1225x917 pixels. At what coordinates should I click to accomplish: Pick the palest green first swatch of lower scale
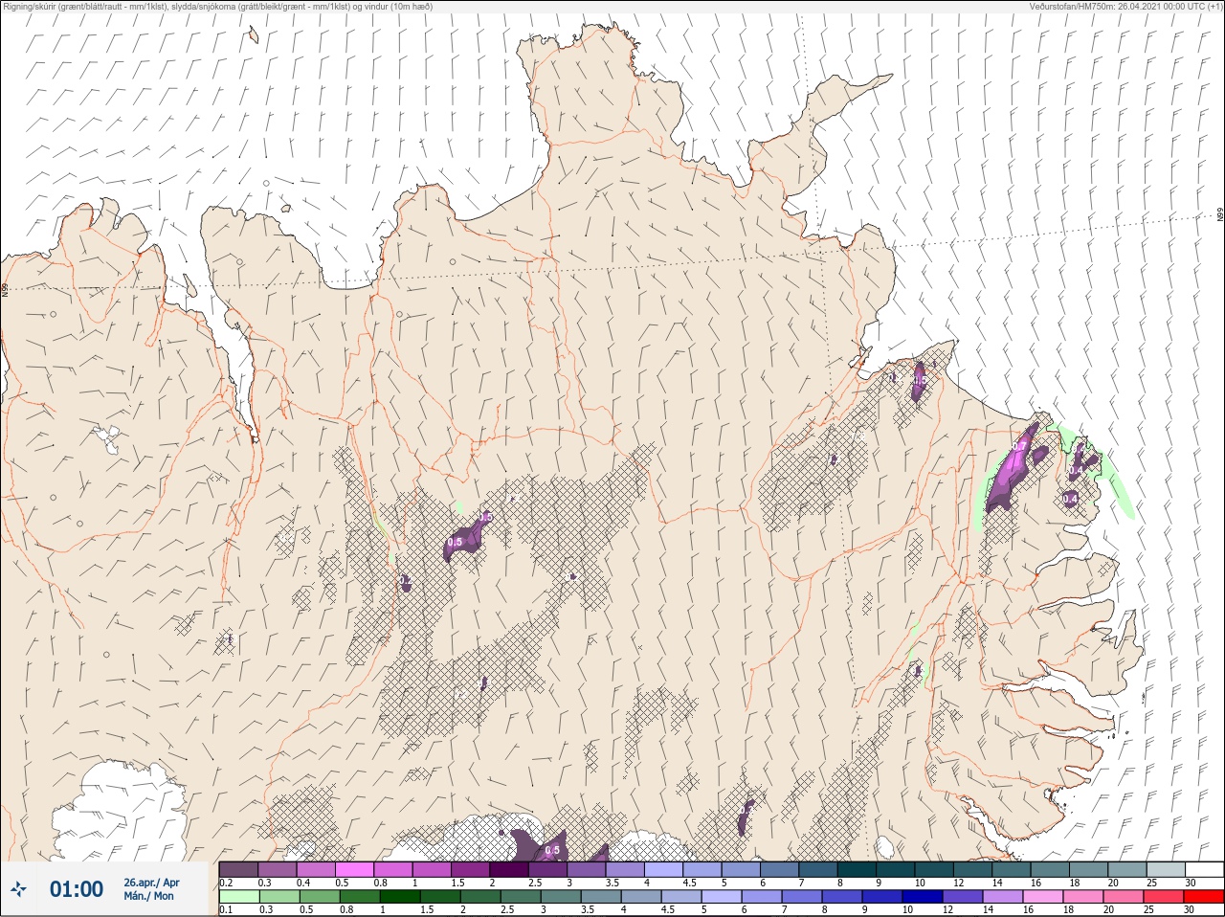click(238, 897)
